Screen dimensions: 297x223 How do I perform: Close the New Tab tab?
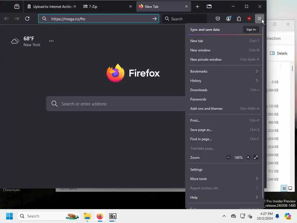pyautogui.click(x=186, y=6)
